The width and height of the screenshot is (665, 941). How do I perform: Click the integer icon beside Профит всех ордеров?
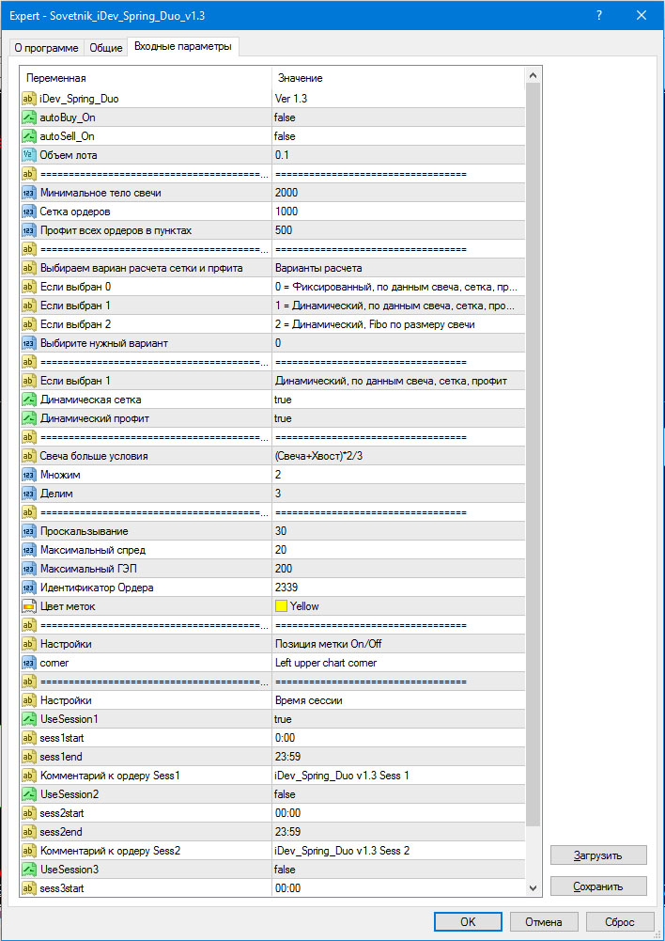(29, 230)
